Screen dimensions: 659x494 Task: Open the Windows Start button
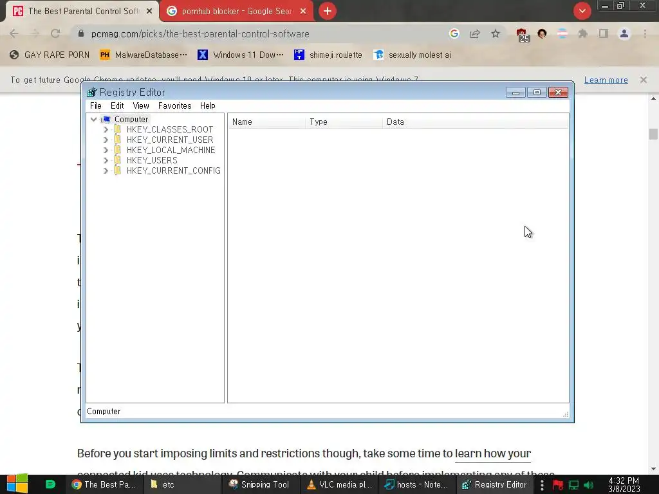(17, 484)
